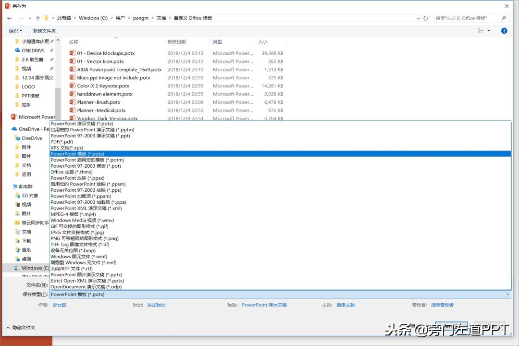This screenshot has height=346, width=519.
Task: Open 下载 folder in sidebar
Action: [x=26, y=241]
